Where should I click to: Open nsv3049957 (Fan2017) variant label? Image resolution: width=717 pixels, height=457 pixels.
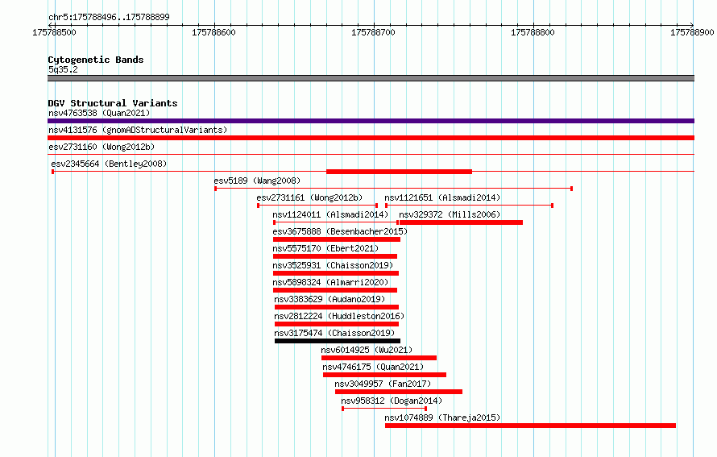(x=383, y=384)
